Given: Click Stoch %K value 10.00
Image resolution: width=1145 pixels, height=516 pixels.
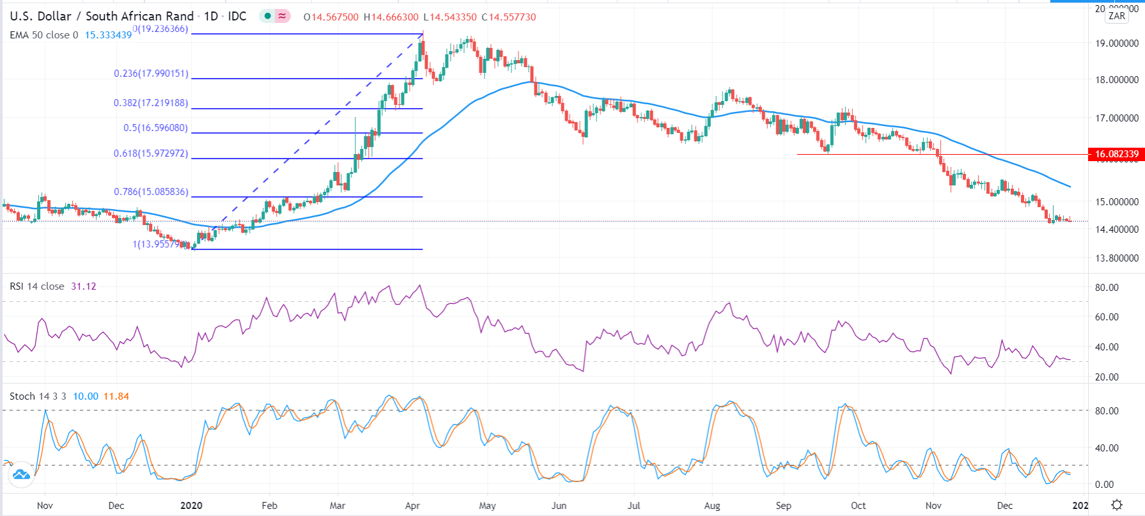Looking at the screenshot, I should tap(86, 396).
